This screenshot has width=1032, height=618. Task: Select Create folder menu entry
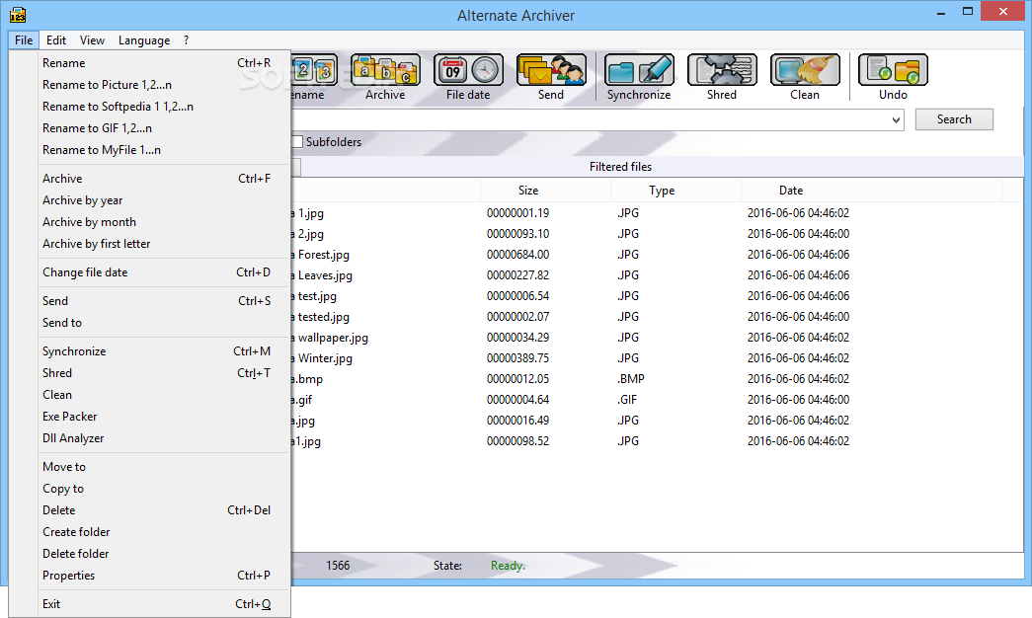coord(164,532)
